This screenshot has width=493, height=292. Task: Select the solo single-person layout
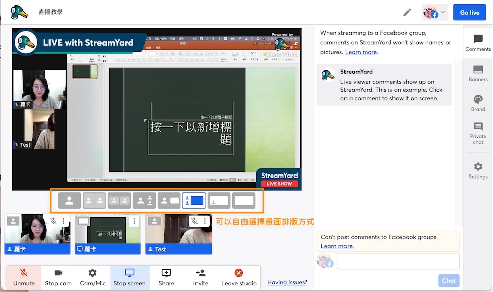[70, 200]
